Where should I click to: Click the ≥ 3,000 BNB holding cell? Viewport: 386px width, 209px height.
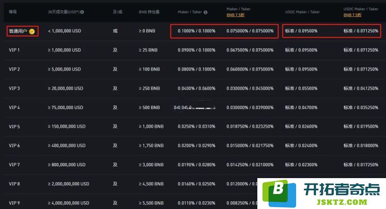(x=151, y=165)
